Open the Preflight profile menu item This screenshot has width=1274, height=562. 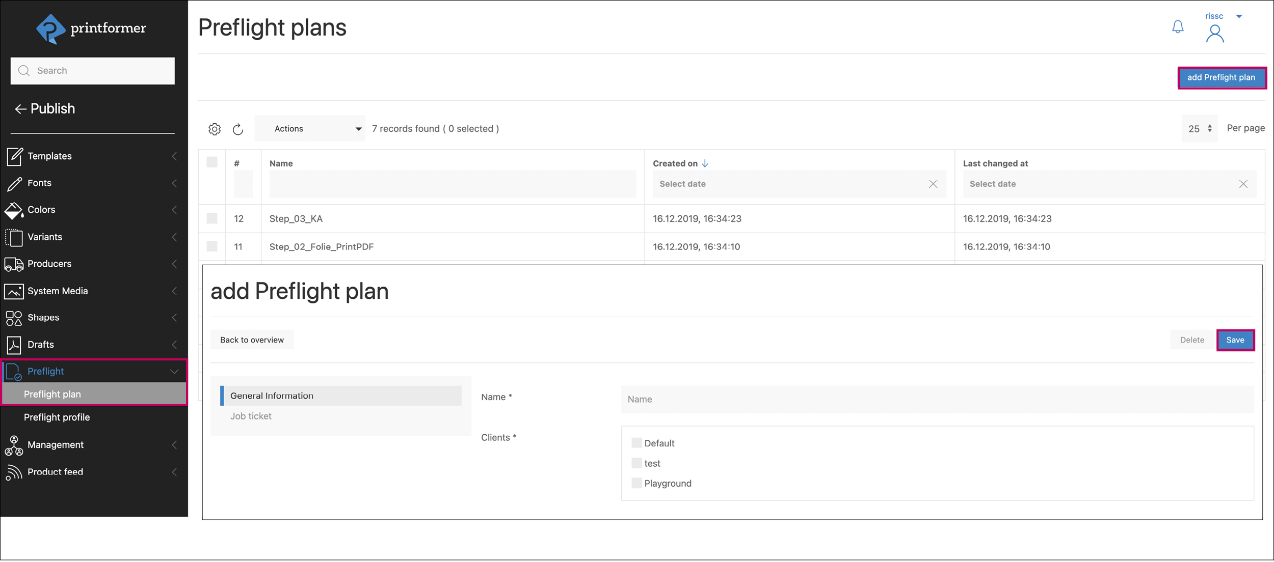click(57, 417)
